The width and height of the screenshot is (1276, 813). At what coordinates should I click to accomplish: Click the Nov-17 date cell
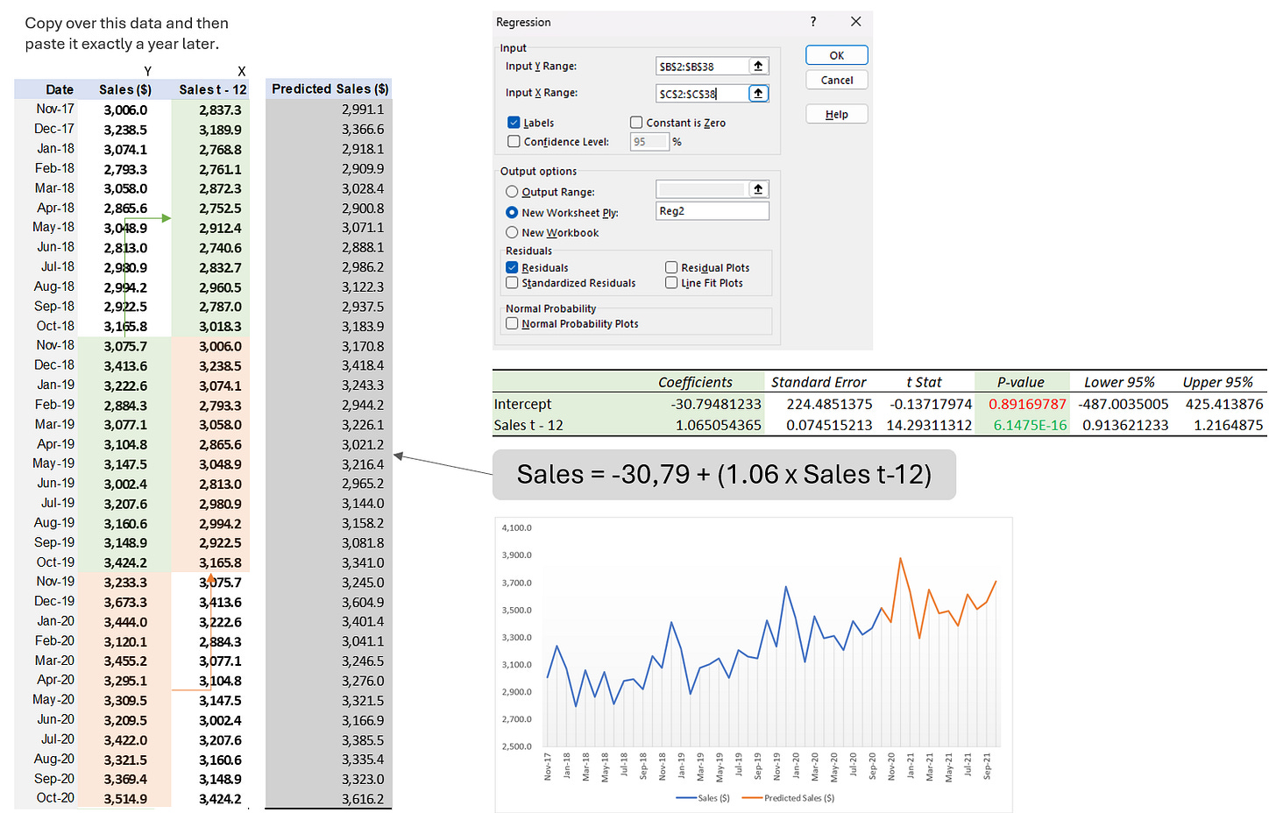46,109
